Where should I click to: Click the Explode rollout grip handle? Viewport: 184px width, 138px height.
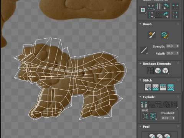coord(178,97)
